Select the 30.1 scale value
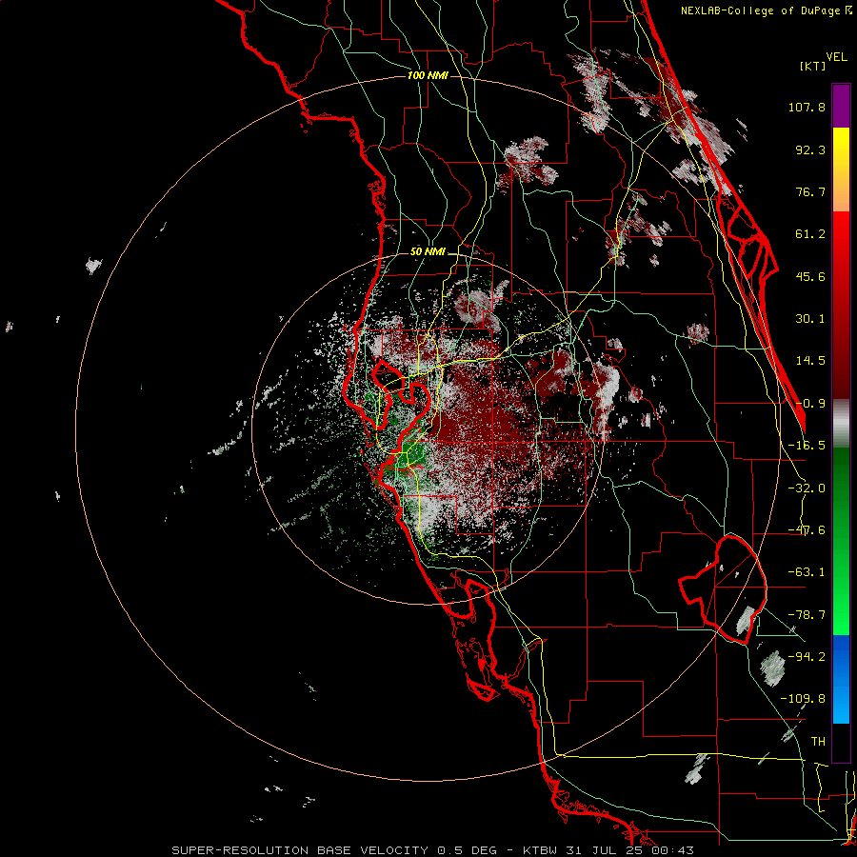This screenshot has width=857, height=857. [810, 319]
